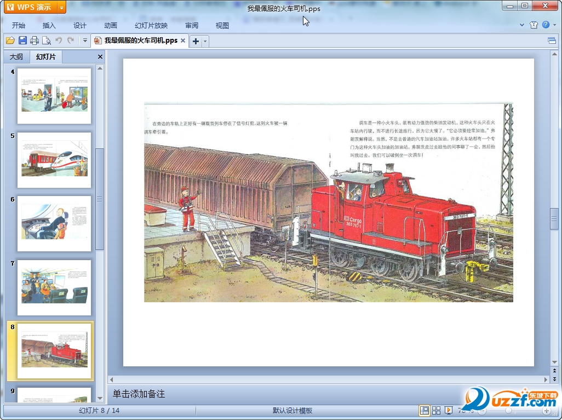Screen dimensions: 562x420
Task: Click the skin shirt icon
Action: (x=534, y=25)
